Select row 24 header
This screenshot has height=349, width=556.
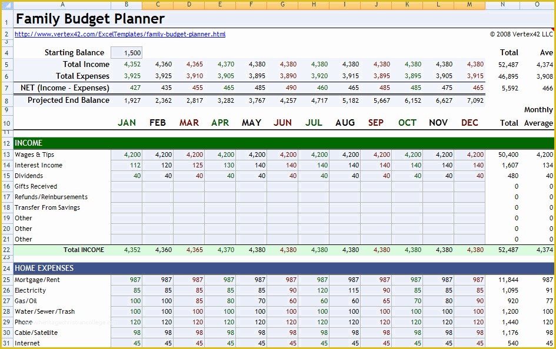(x=6, y=269)
